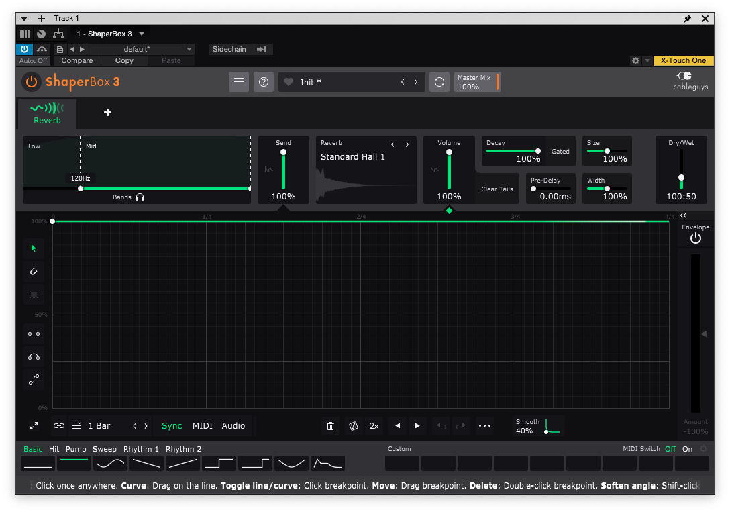
Task: Toggle the Envelope power button
Action: click(696, 238)
